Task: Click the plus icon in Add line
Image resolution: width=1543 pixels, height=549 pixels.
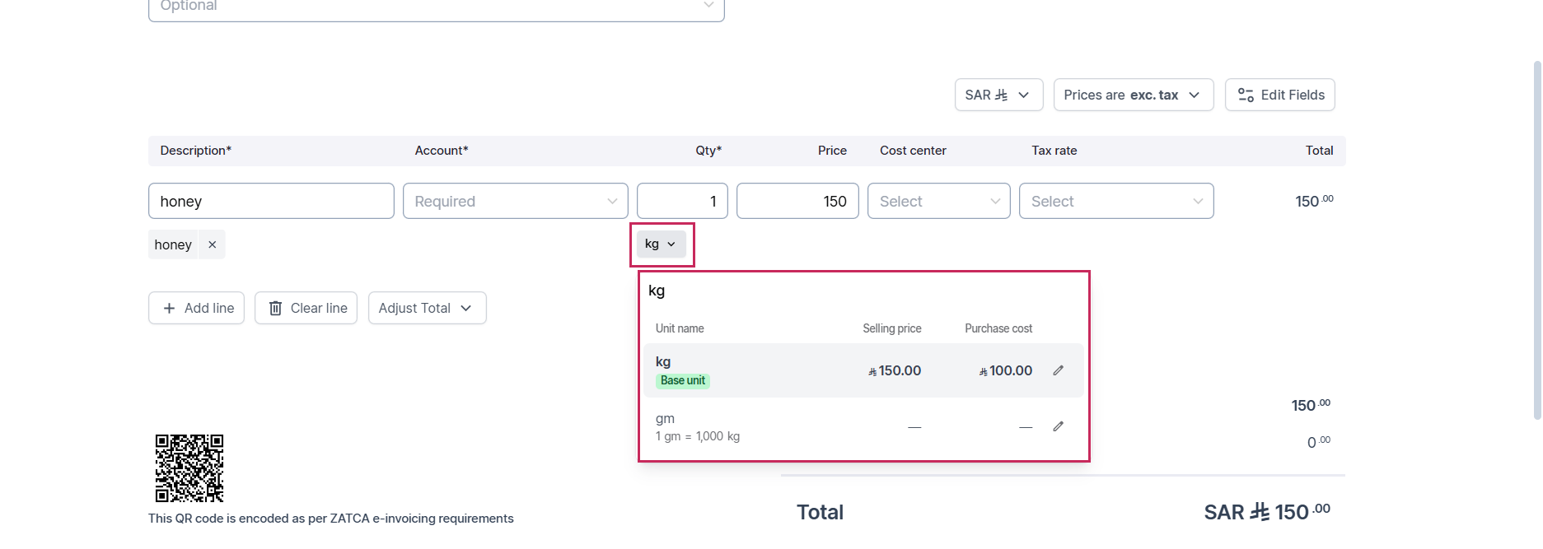Action: (169, 308)
